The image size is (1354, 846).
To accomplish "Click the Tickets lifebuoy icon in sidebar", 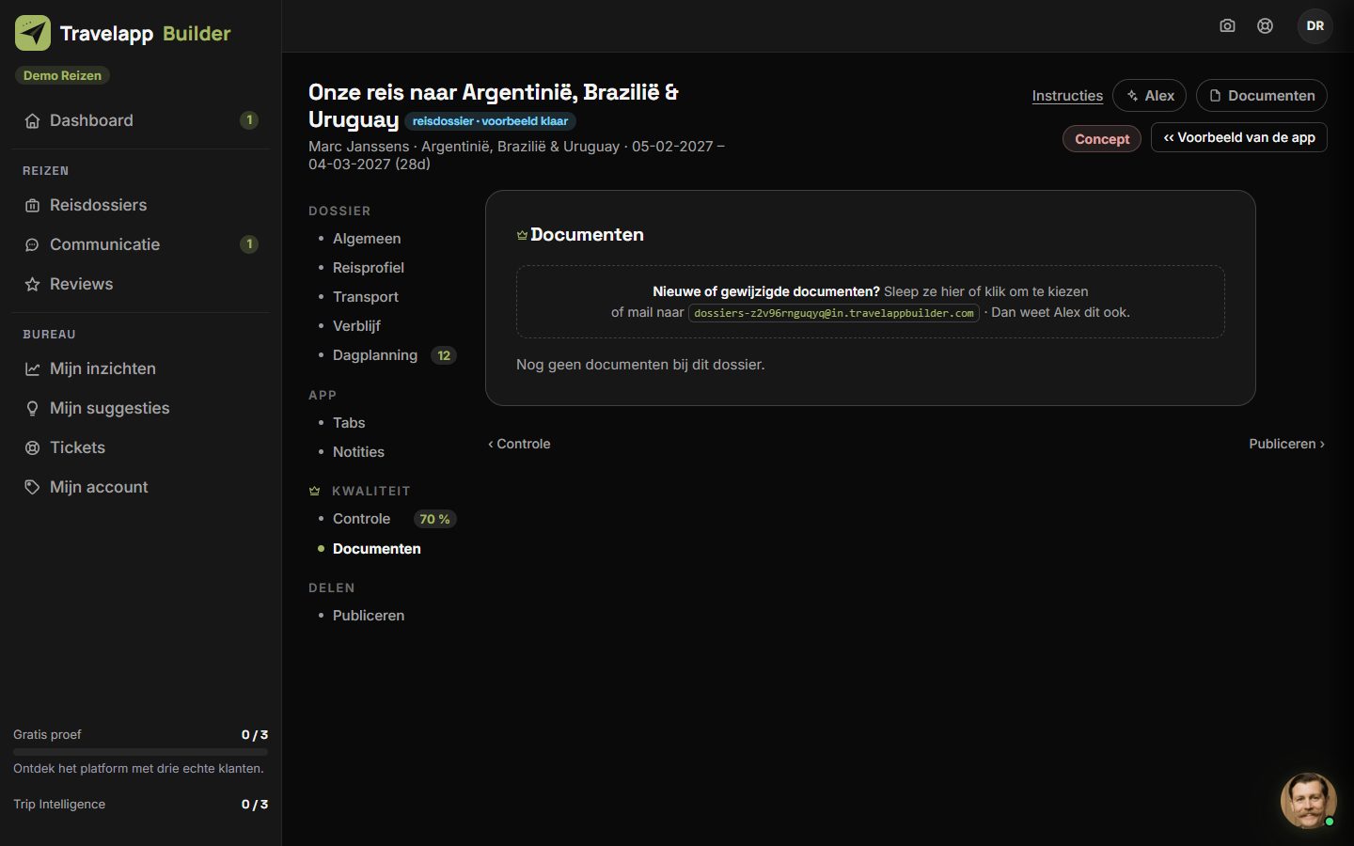I will pos(32,447).
